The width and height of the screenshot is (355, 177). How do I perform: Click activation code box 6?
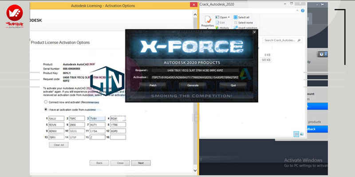77,125
